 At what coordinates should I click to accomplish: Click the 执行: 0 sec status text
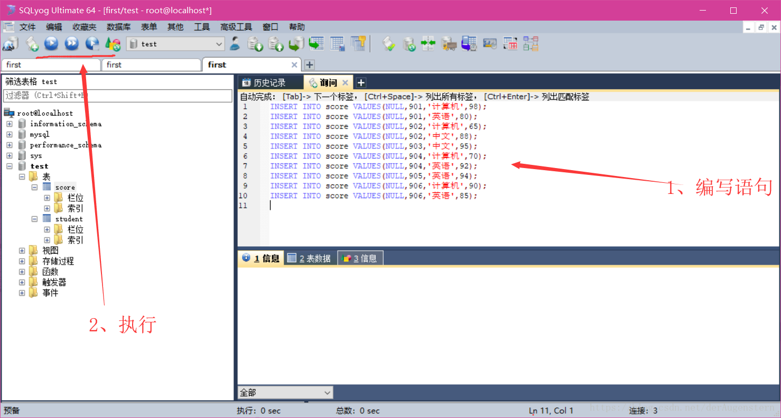258,411
